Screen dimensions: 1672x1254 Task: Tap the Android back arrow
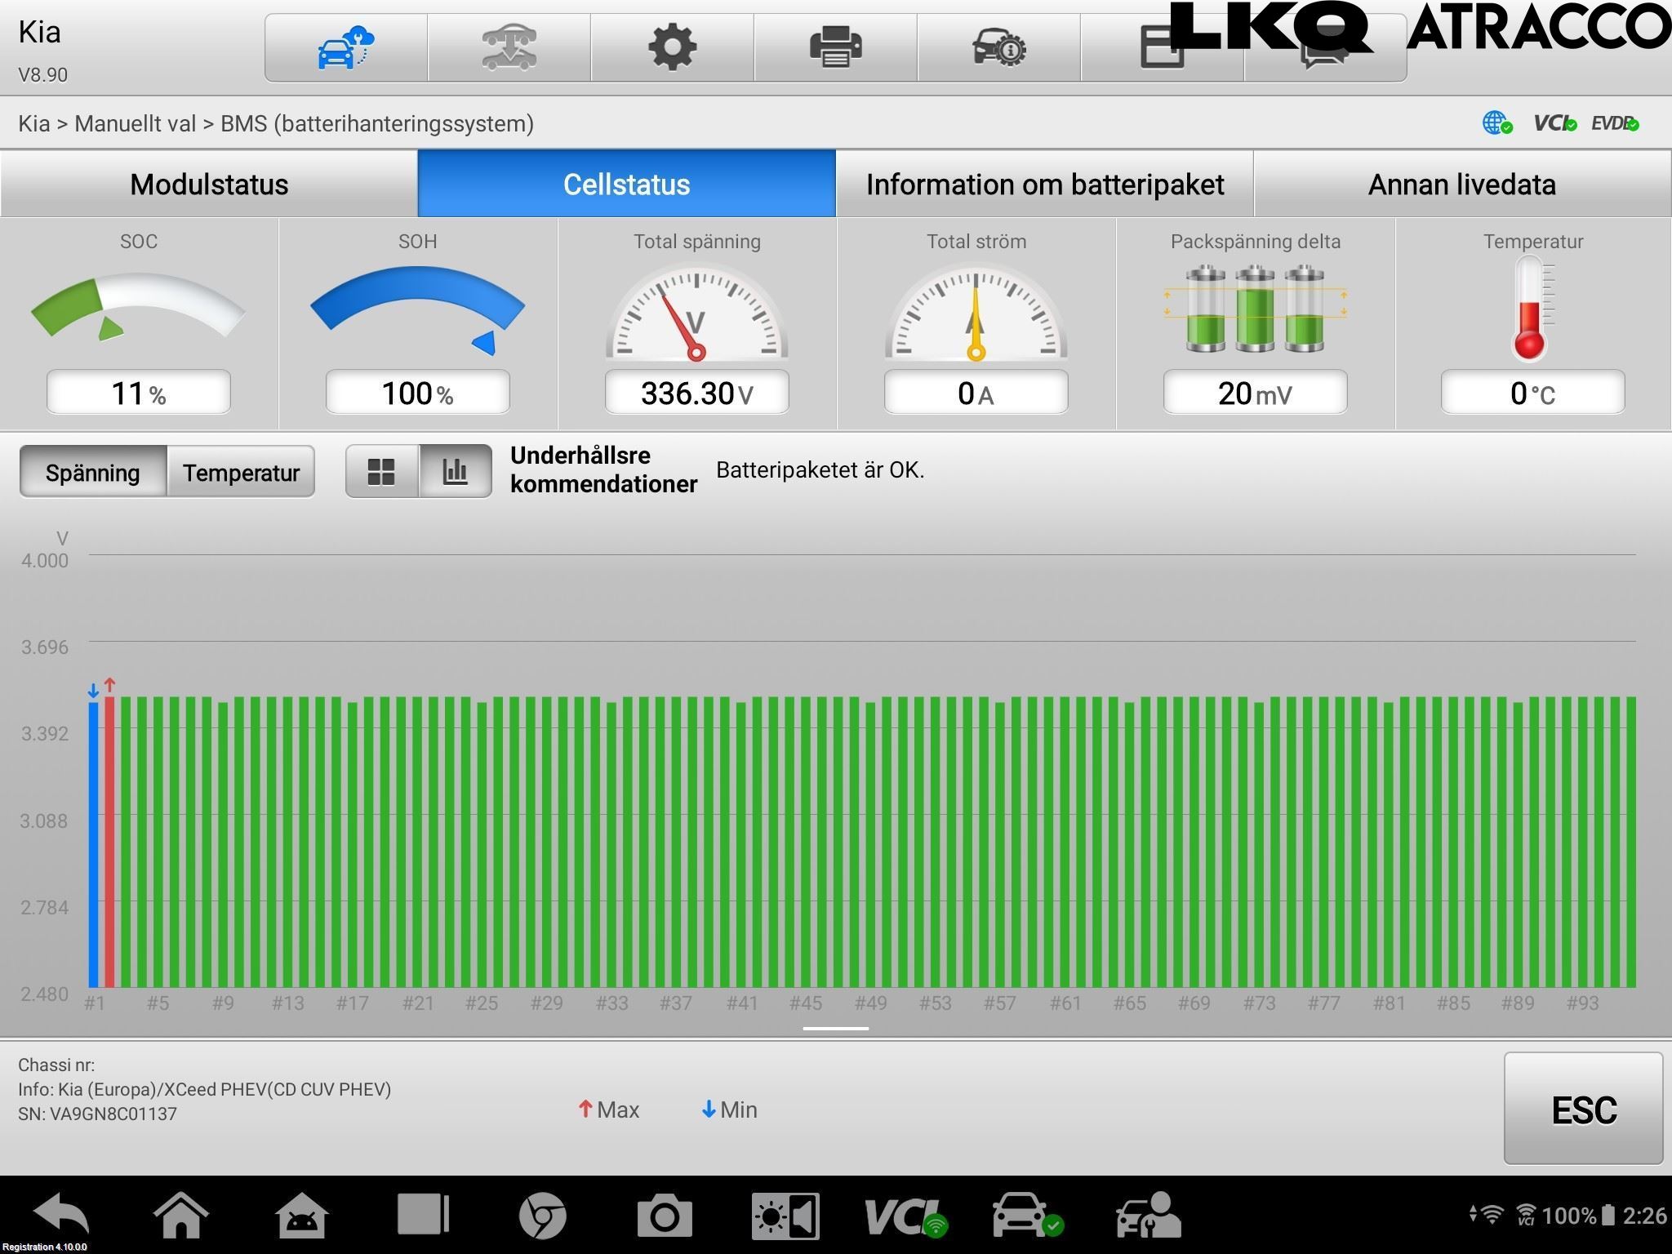tap(62, 1215)
